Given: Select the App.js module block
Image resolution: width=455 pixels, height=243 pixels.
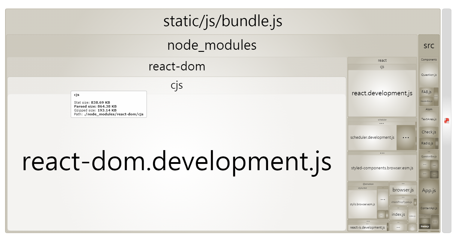Looking at the screenshot, I should coord(429,191).
